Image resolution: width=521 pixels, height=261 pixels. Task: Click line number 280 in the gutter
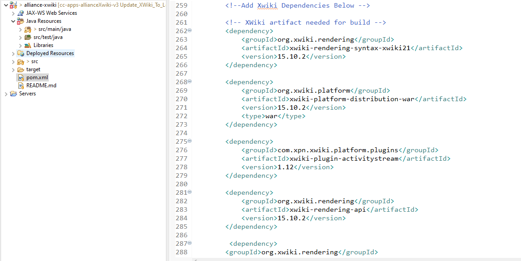[x=181, y=184]
